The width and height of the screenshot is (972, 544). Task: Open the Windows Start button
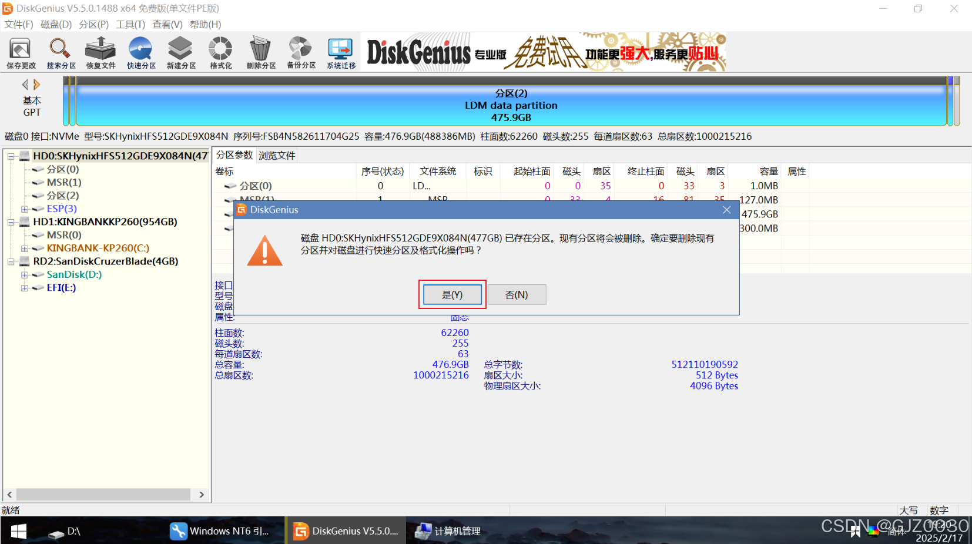(x=19, y=531)
